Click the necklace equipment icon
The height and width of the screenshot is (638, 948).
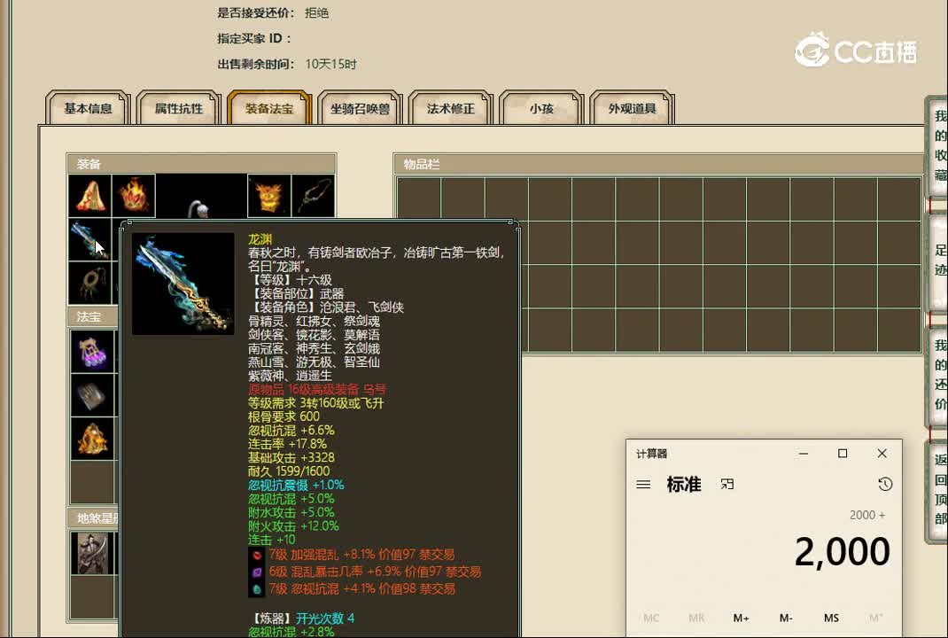point(313,196)
